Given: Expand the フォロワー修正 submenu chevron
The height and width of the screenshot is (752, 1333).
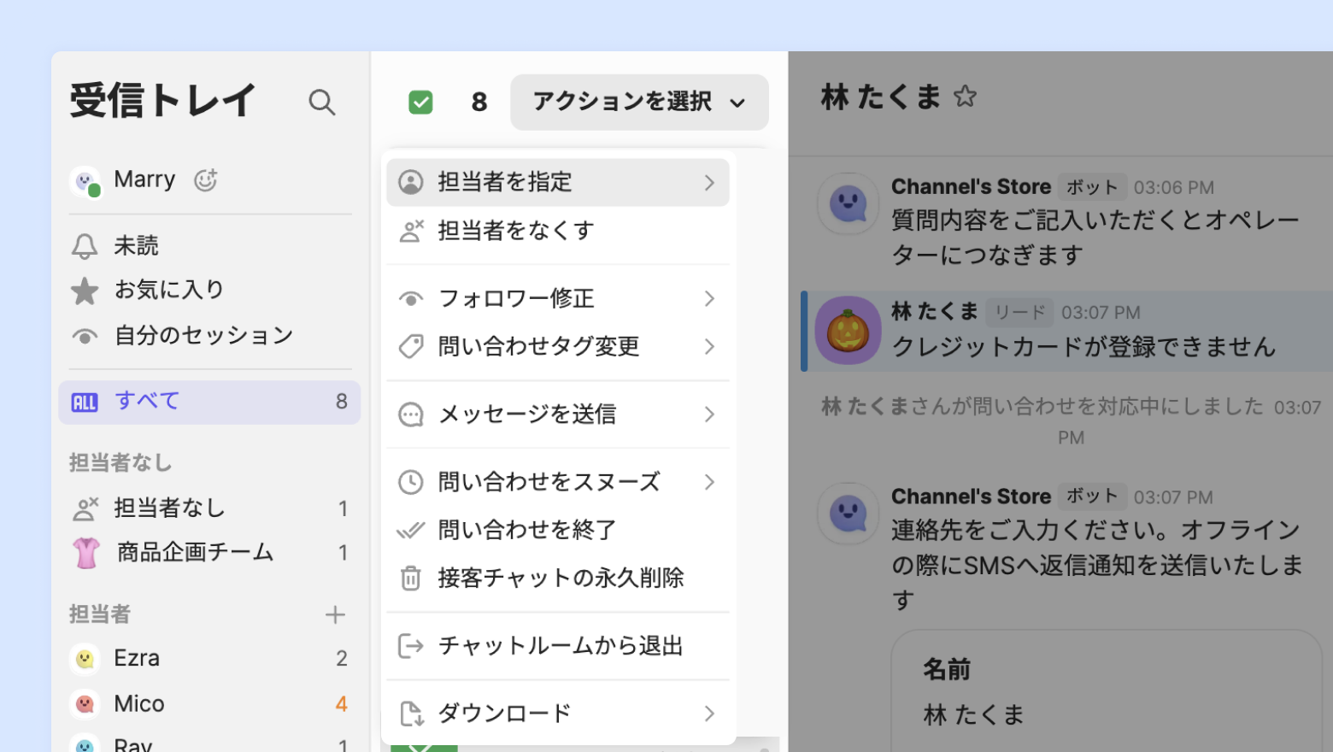Looking at the screenshot, I should 709,298.
